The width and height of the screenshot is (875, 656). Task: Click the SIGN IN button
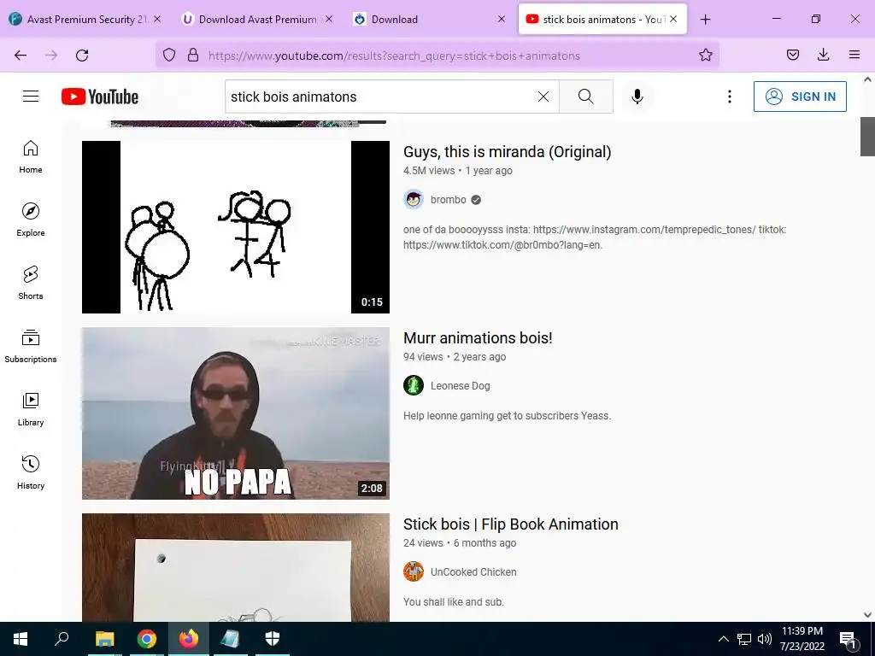tap(800, 97)
